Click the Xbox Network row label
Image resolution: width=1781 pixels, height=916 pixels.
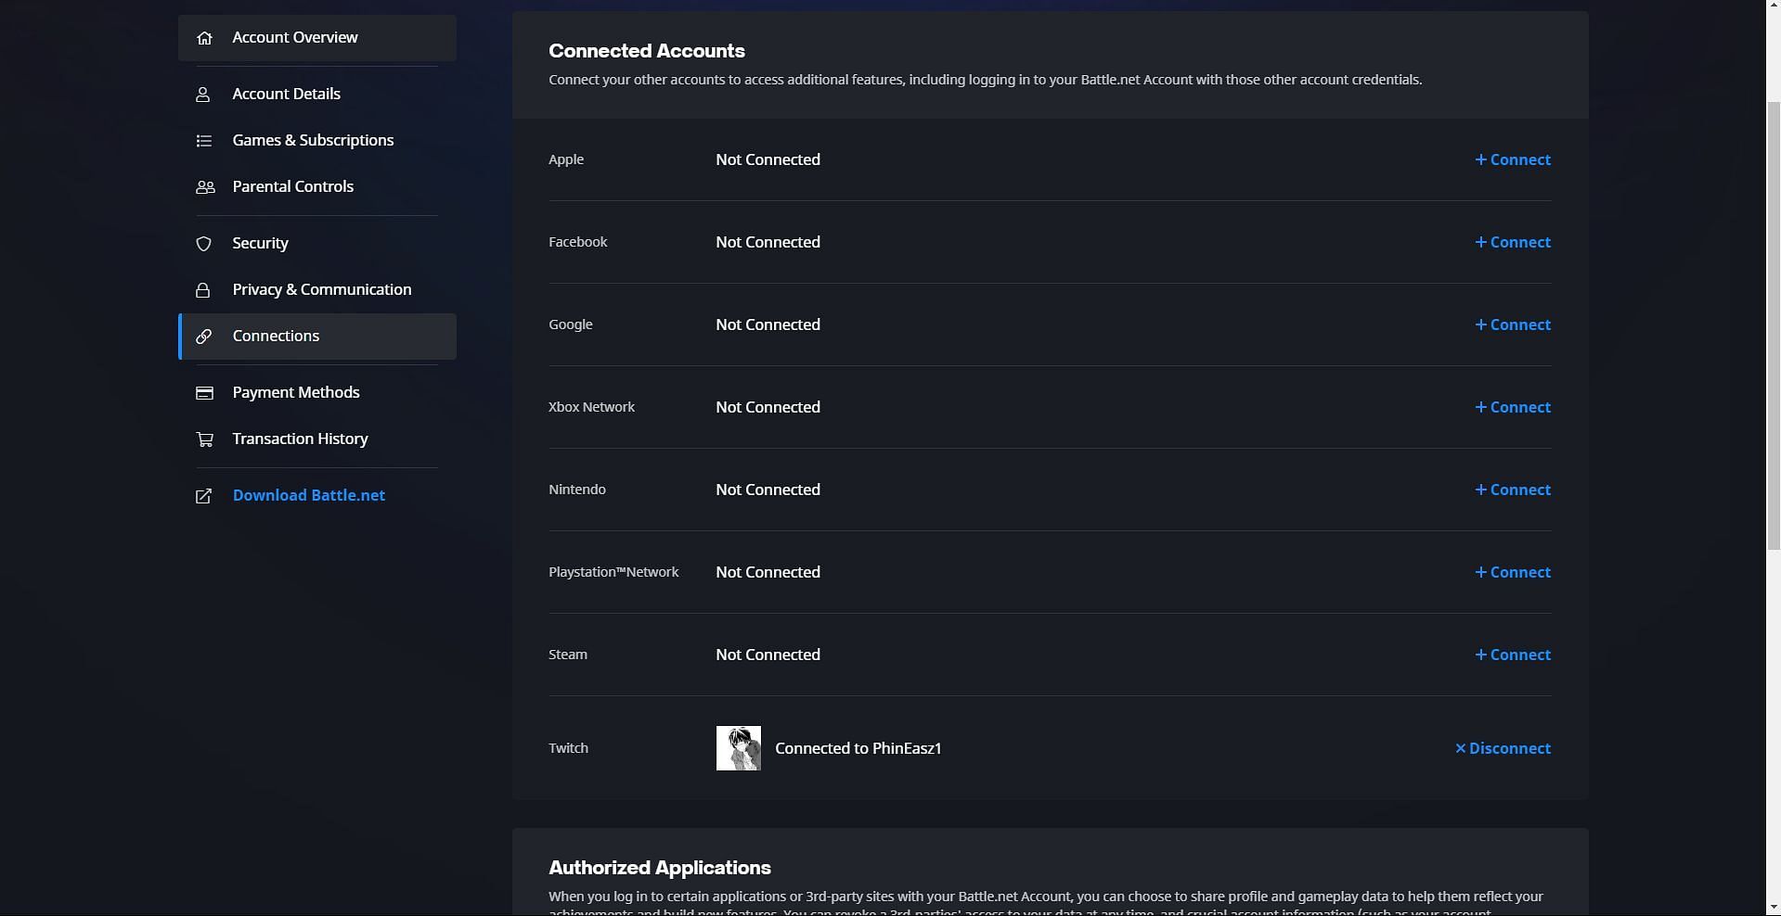592,407
